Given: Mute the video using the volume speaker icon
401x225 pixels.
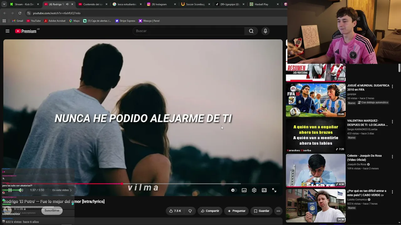Looking at the screenshot, I should pyautogui.click(x=21, y=190).
